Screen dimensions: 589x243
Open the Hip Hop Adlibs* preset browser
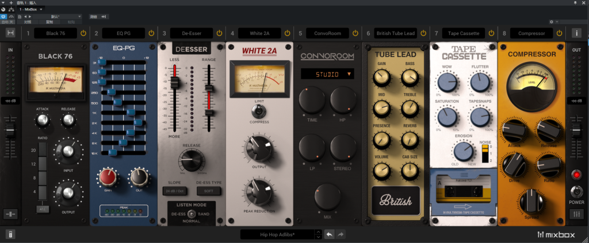(x=277, y=235)
